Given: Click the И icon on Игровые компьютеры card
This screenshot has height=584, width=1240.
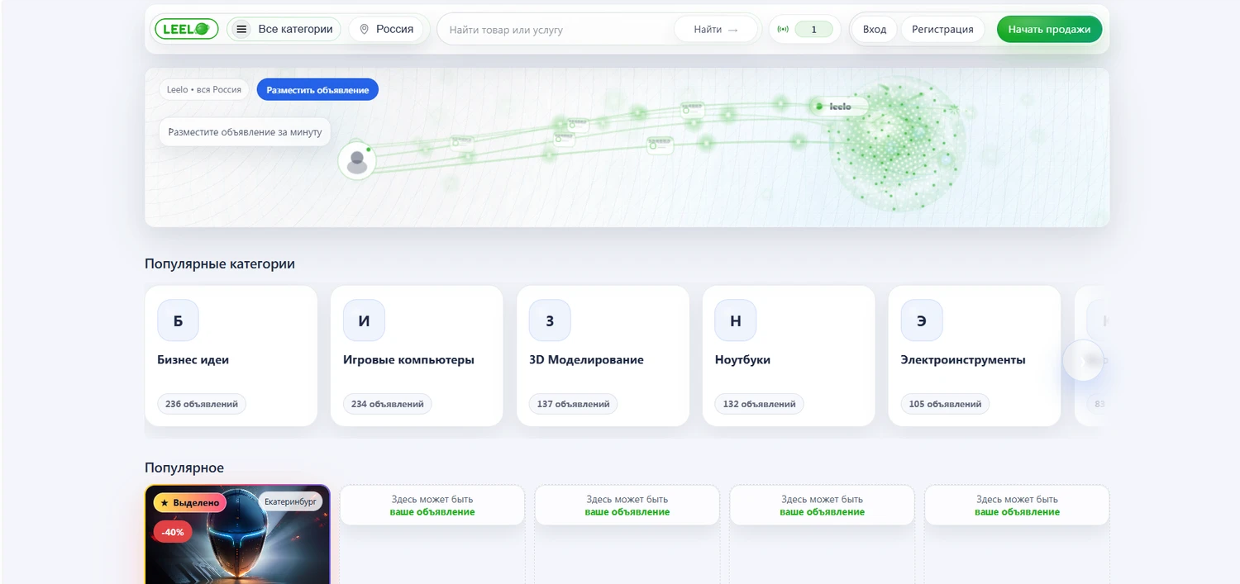Looking at the screenshot, I should [x=364, y=320].
